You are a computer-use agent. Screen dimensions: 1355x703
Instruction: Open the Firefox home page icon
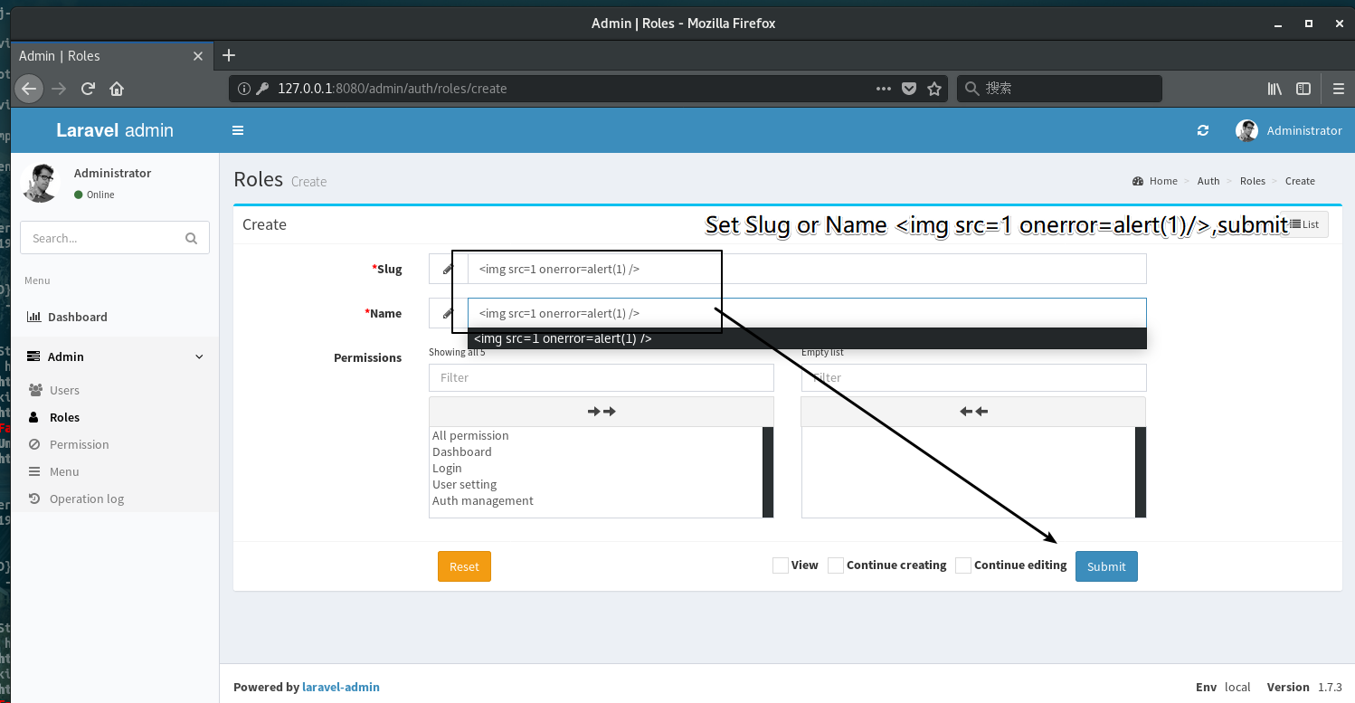117,89
